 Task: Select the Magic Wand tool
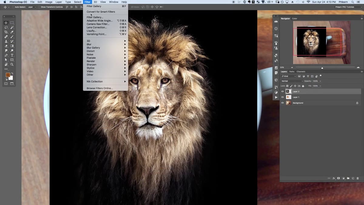click(12, 27)
